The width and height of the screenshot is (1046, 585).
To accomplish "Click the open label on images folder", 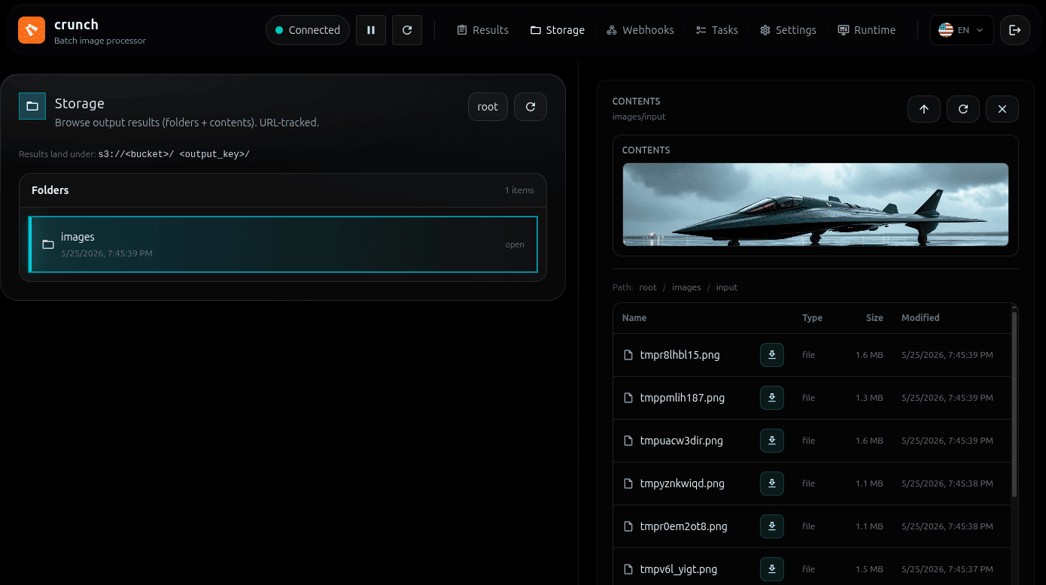I will click(515, 244).
